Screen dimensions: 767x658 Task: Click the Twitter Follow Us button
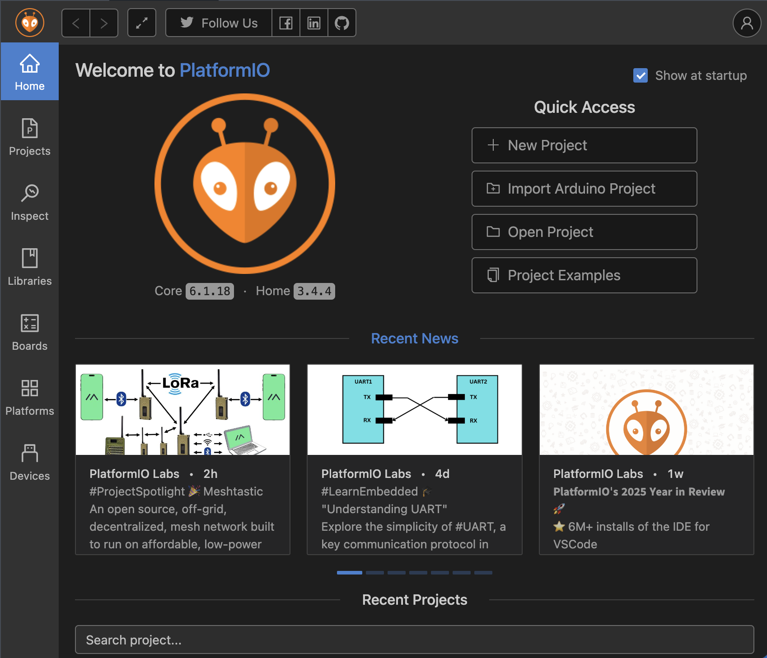tap(219, 23)
